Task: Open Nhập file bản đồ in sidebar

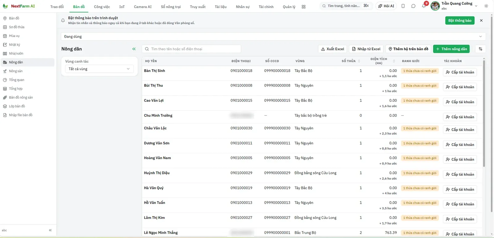Action: point(27,115)
